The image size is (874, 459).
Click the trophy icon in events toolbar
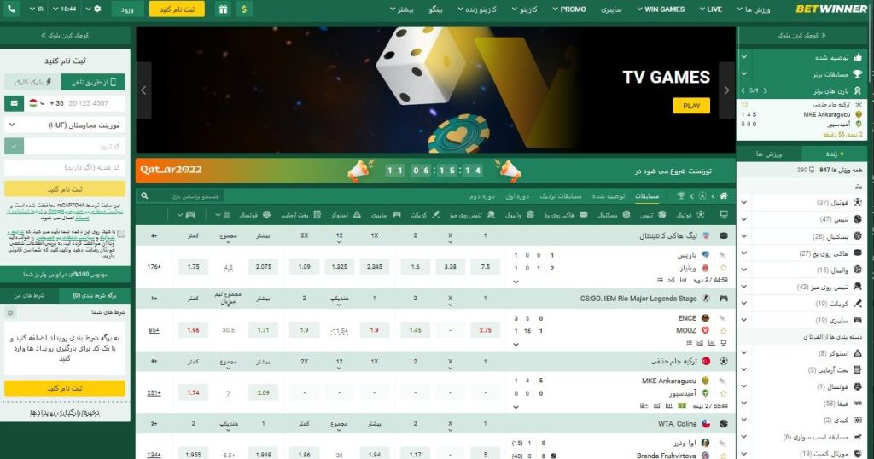tap(680, 196)
